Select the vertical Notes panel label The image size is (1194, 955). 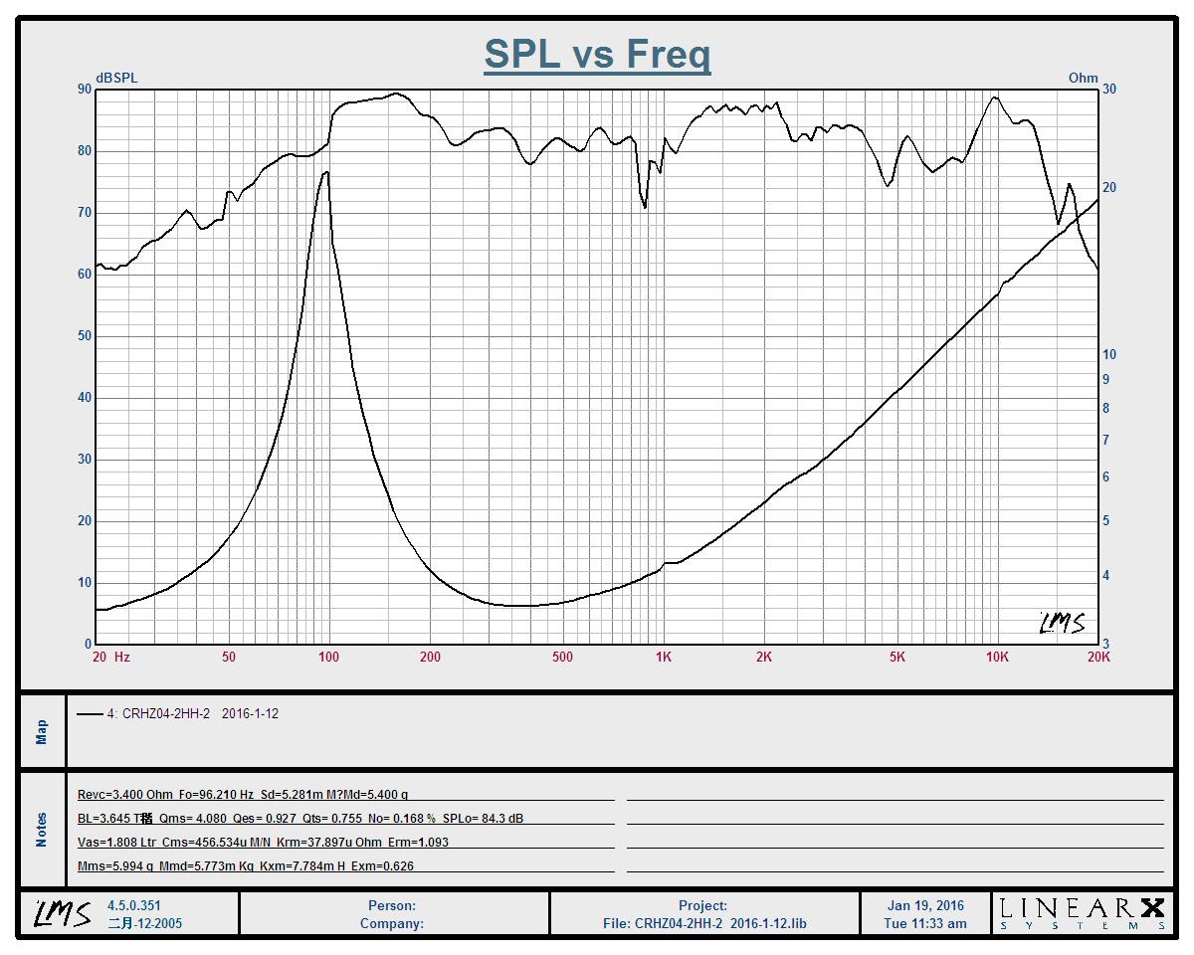pos(42,830)
